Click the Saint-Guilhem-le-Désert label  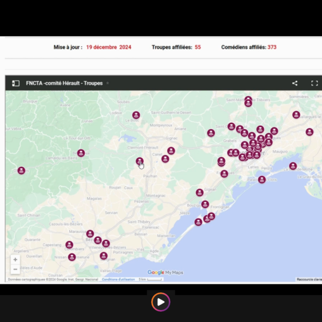click(171, 112)
